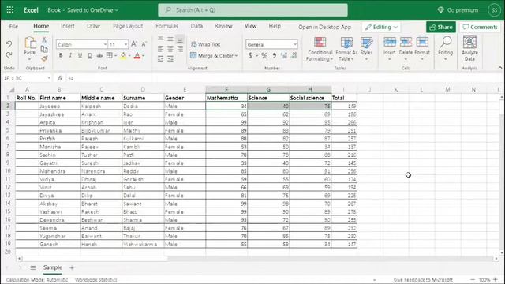This screenshot has height=284, width=505.
Task: Toggle Bold formatting
Action: pos(61,56)
